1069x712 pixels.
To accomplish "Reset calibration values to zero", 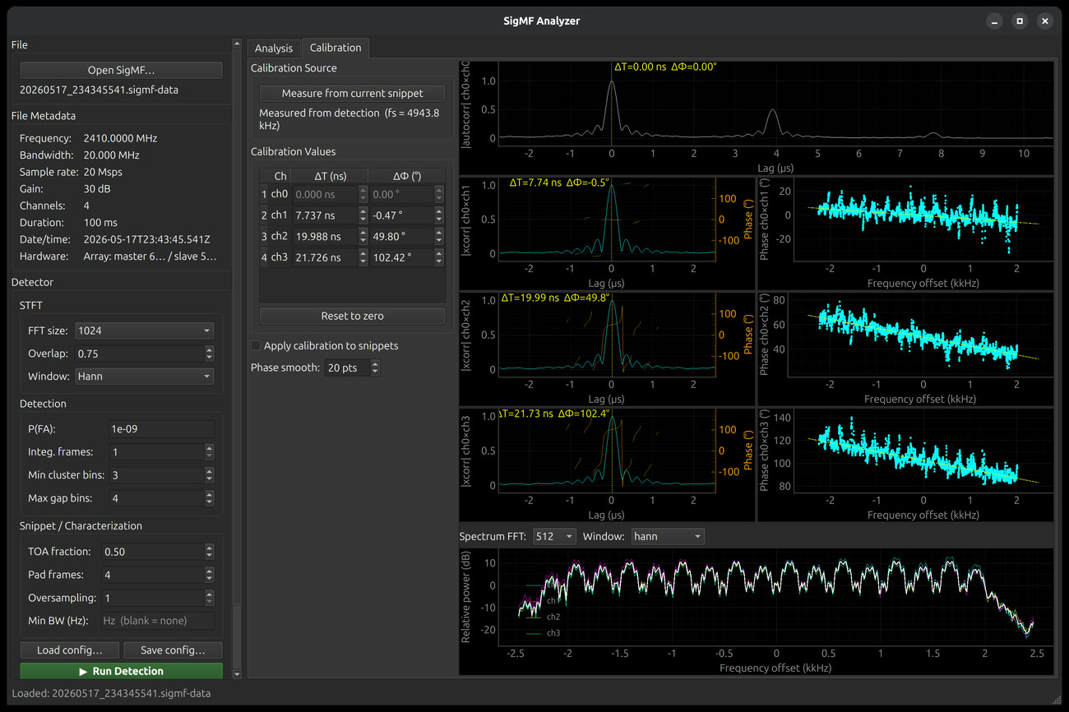I will 352,316.
